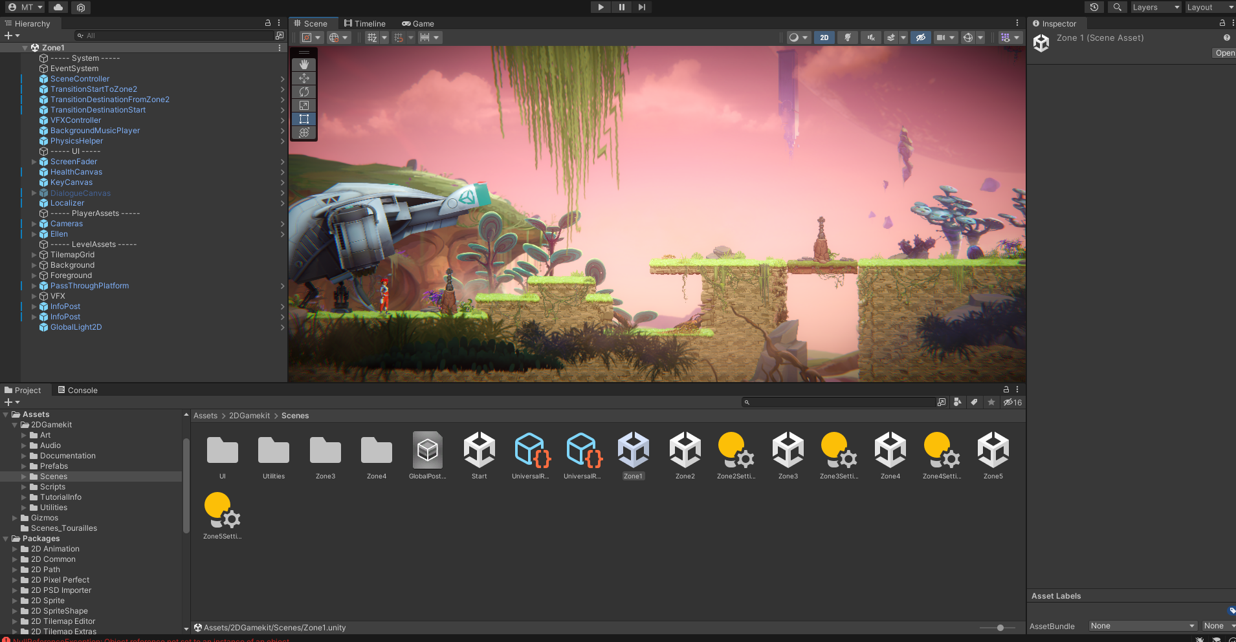This screenshot has width=1236, height=642.
Task: Select the Start scene asset
Action: coord(480,456)
